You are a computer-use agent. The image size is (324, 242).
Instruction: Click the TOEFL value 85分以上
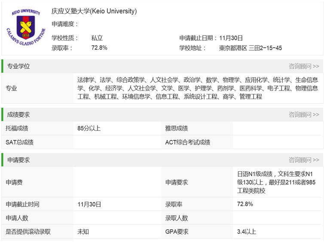89,128
